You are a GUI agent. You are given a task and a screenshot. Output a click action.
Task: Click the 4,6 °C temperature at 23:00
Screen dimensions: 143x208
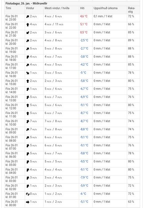tap(84, 16)
